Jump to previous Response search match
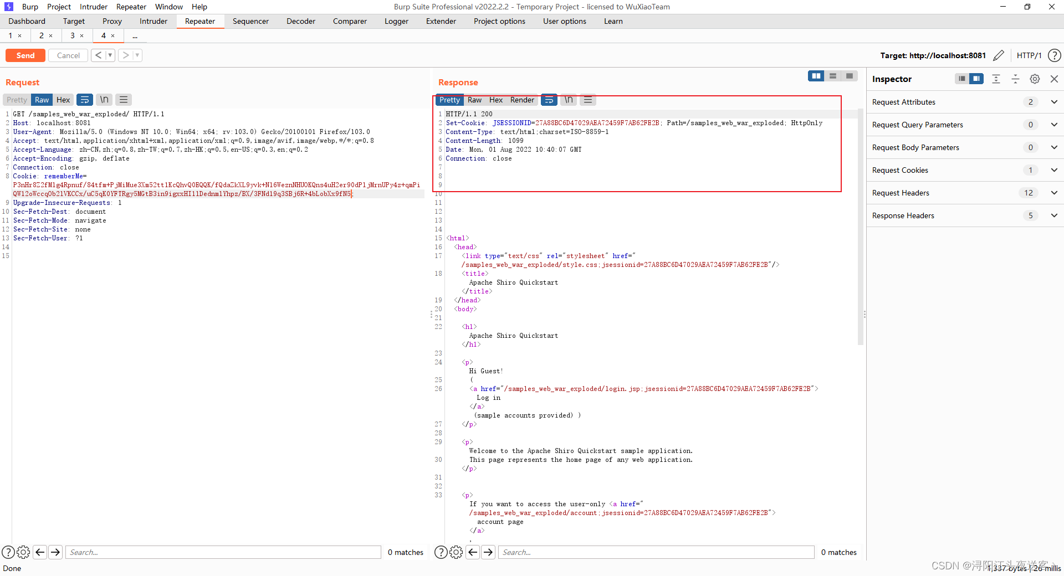The height and width of the screenshot is (576, 1064). [473, 552]
